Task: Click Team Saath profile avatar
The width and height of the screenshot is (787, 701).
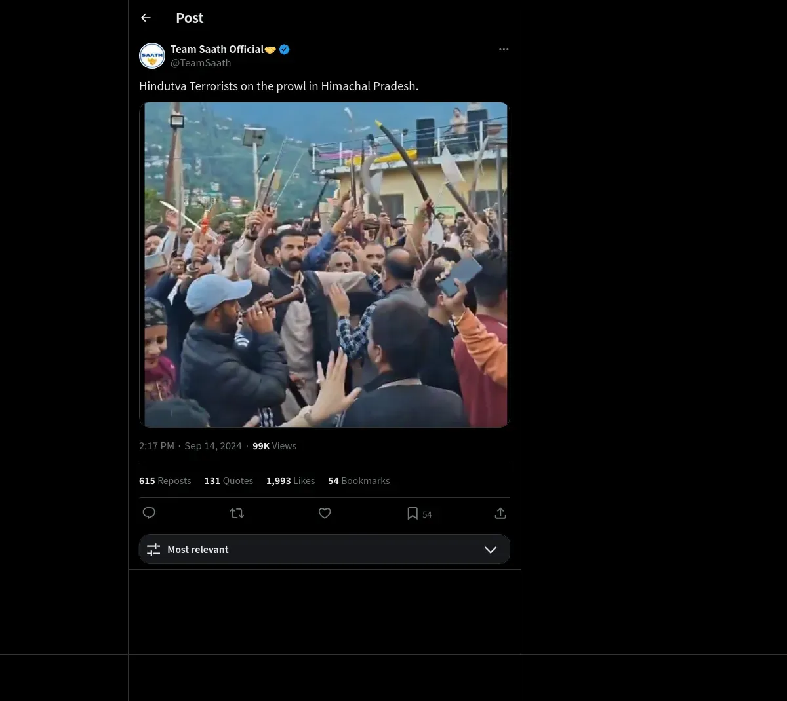Action: 152,56
